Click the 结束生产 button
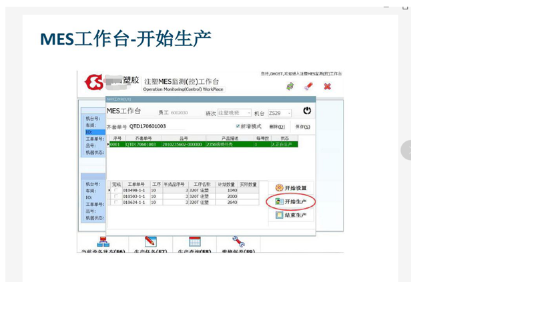Viewport: 556px width, 312px height. click(291, 215)
